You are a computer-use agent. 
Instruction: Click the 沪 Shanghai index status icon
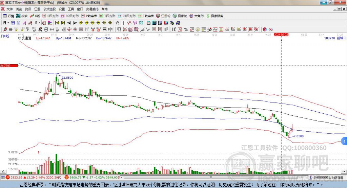tap(7, 177)
